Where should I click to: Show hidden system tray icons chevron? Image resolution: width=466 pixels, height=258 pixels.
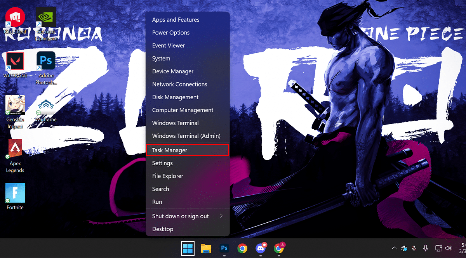click(x=394, y=248)
